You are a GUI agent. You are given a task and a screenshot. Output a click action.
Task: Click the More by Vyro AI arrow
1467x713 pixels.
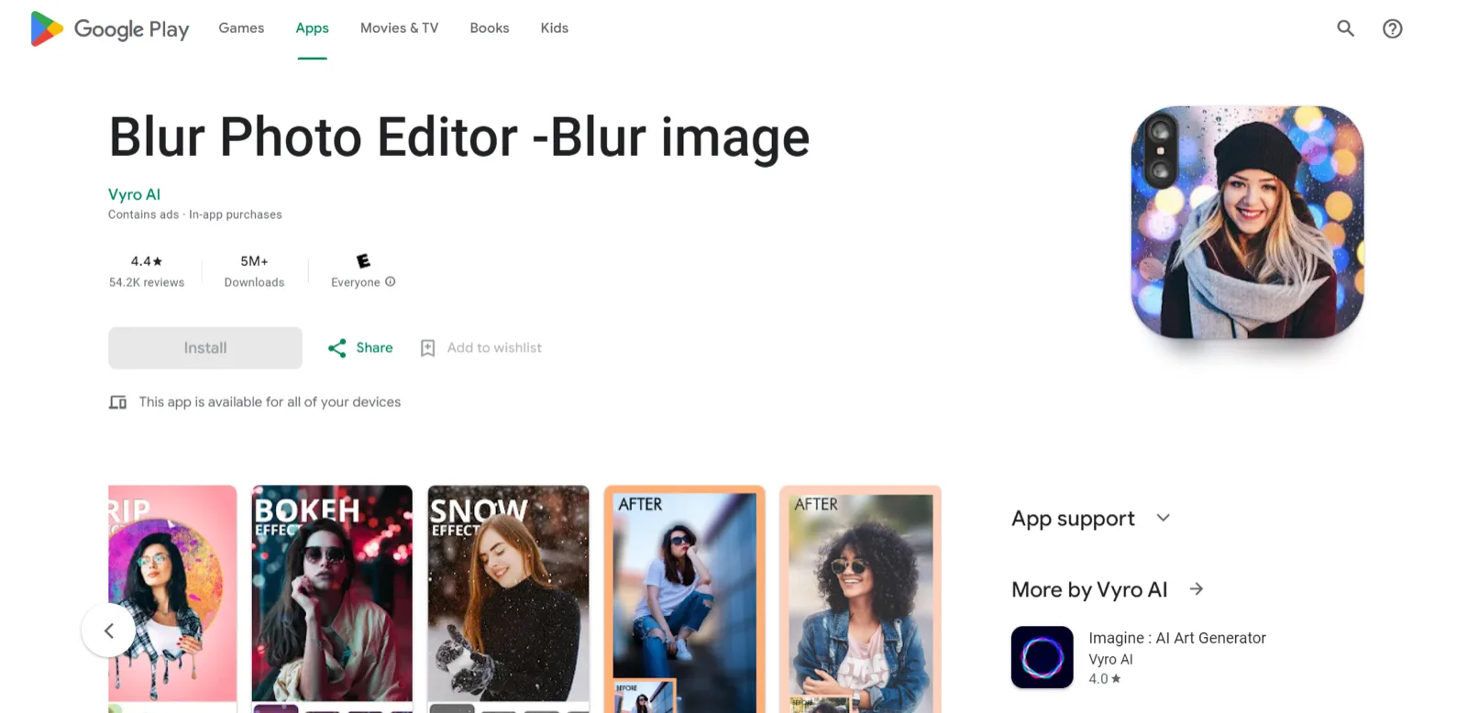coord(1197,589)
